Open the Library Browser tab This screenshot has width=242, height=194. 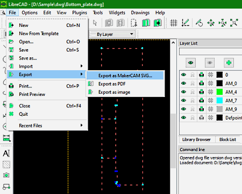pos(196,139)
